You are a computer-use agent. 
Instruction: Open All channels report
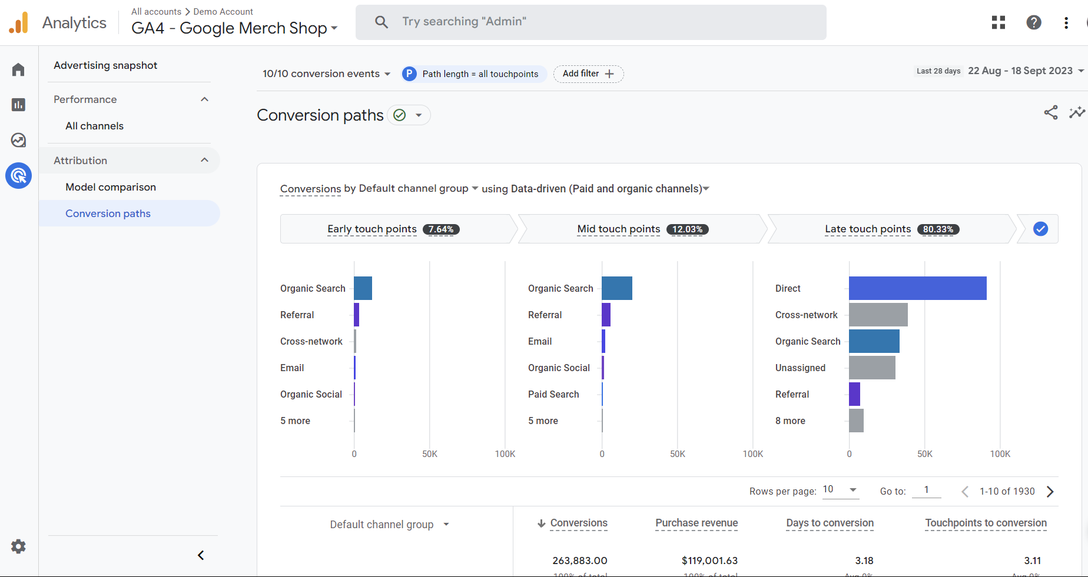[94, 126]
